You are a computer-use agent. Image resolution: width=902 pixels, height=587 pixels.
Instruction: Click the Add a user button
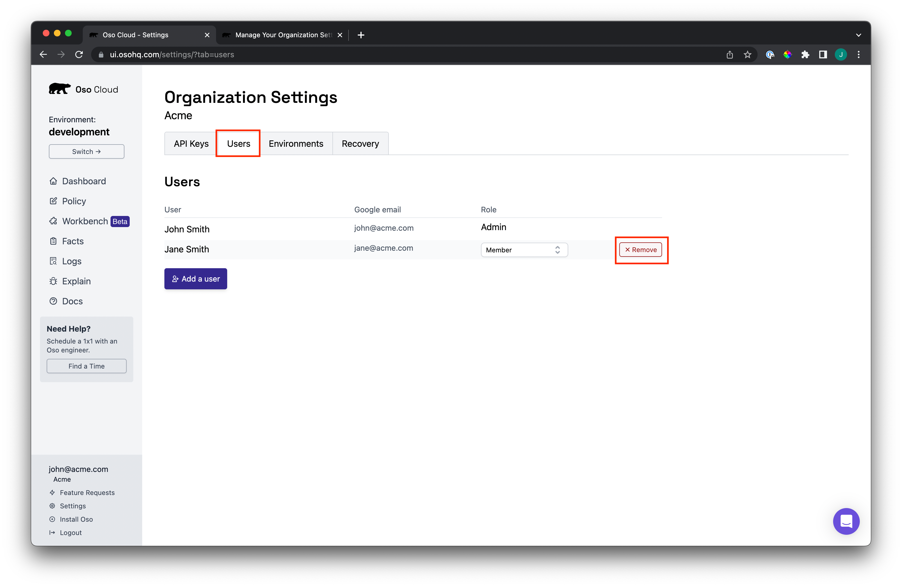pos(196,279)
